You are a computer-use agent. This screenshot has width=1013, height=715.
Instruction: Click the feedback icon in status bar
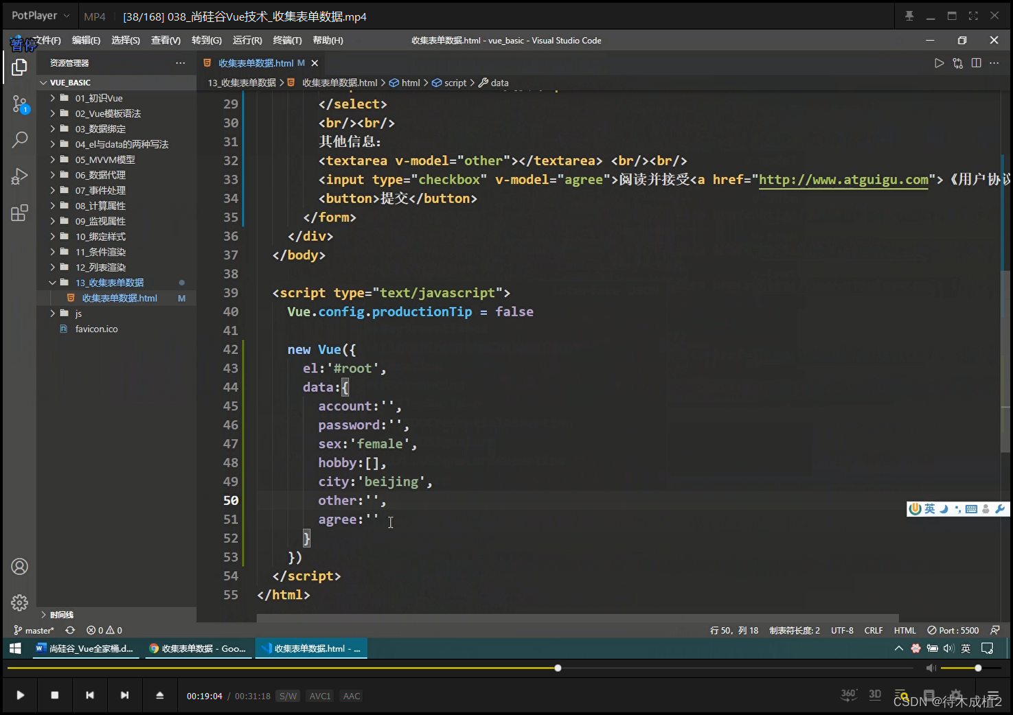click(995, 630)
